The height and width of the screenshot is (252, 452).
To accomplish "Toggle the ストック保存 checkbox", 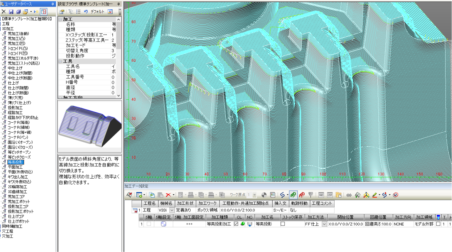I will 283,224.
